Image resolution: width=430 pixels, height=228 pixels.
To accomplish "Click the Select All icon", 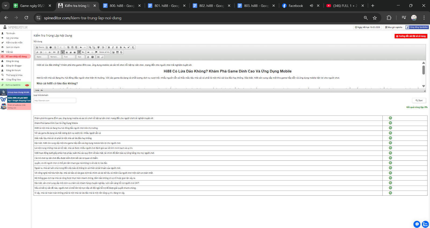I will [x=98, y=47].
